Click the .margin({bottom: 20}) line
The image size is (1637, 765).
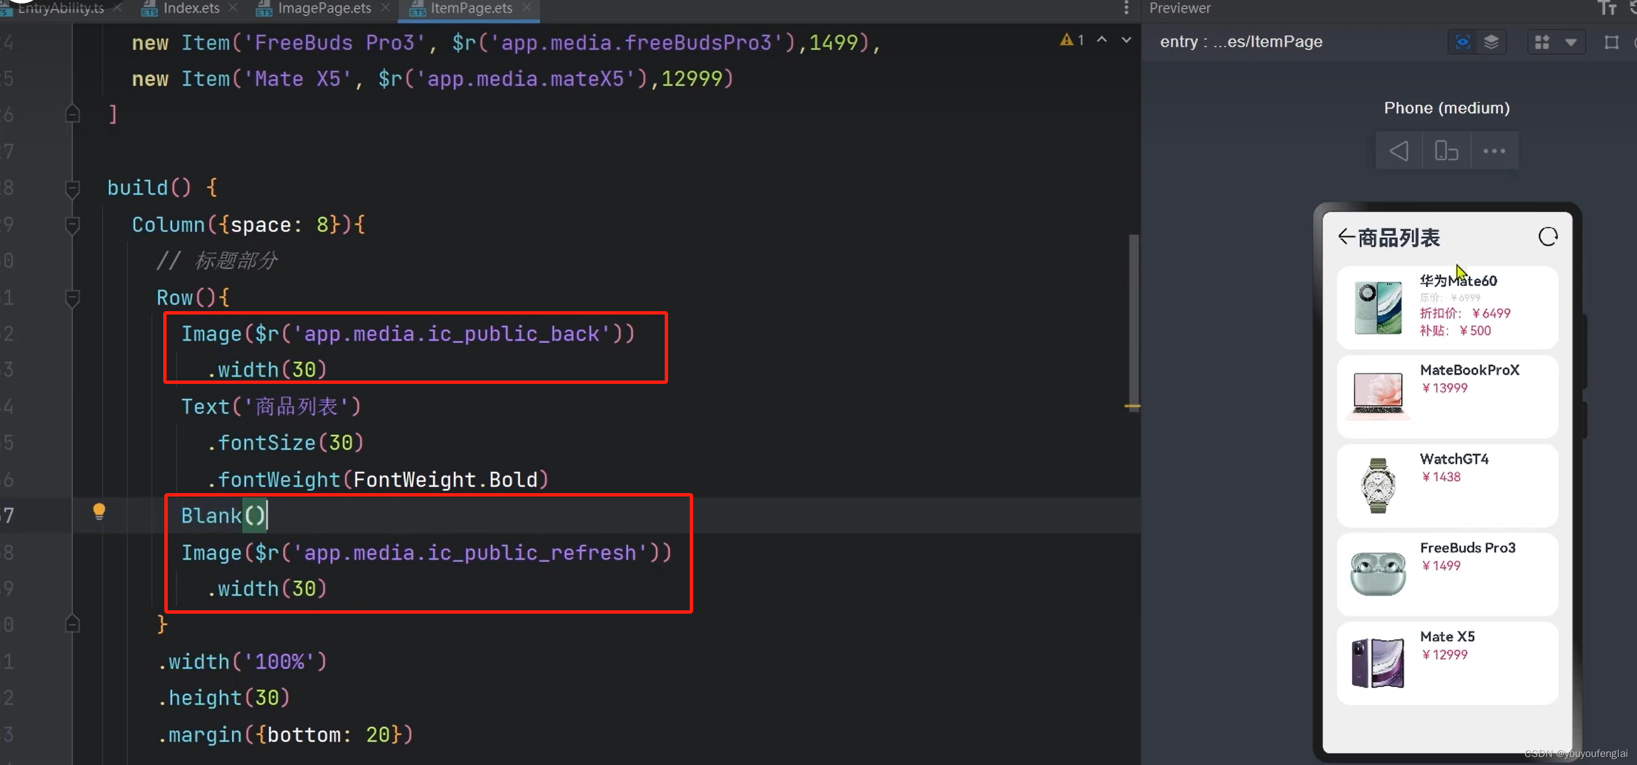tap(285, 735)
